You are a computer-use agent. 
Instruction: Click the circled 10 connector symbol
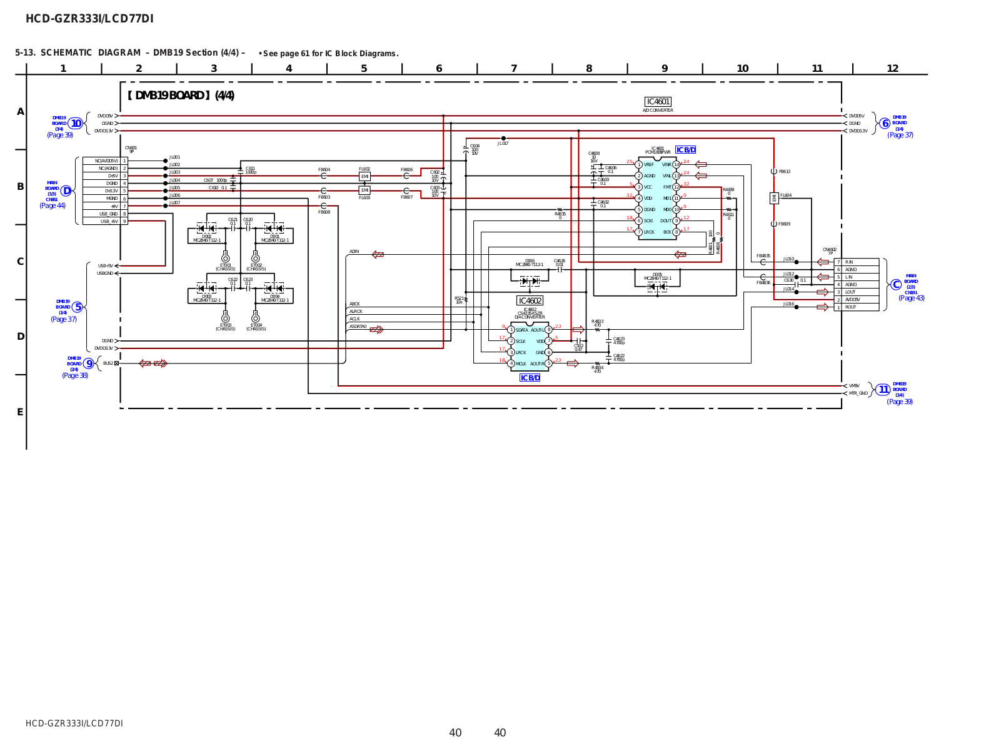click(x=76, y=123)
